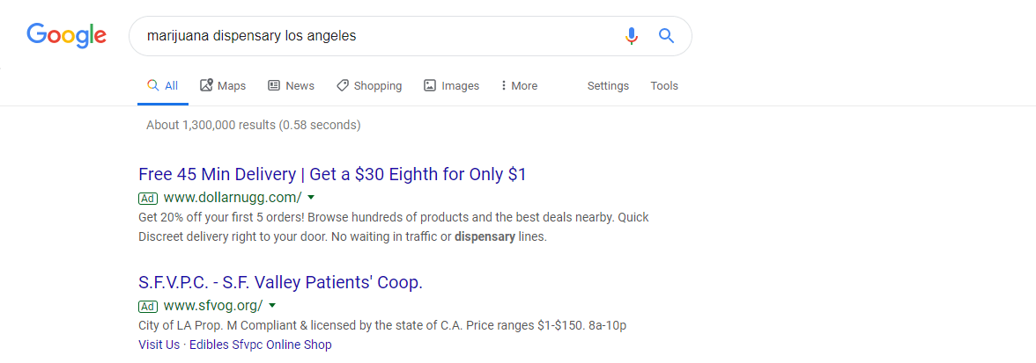The width and height of the screenshot is (1036, 363).
Task: Click the News newspaper icon
Action: click(x=273, y=85)
